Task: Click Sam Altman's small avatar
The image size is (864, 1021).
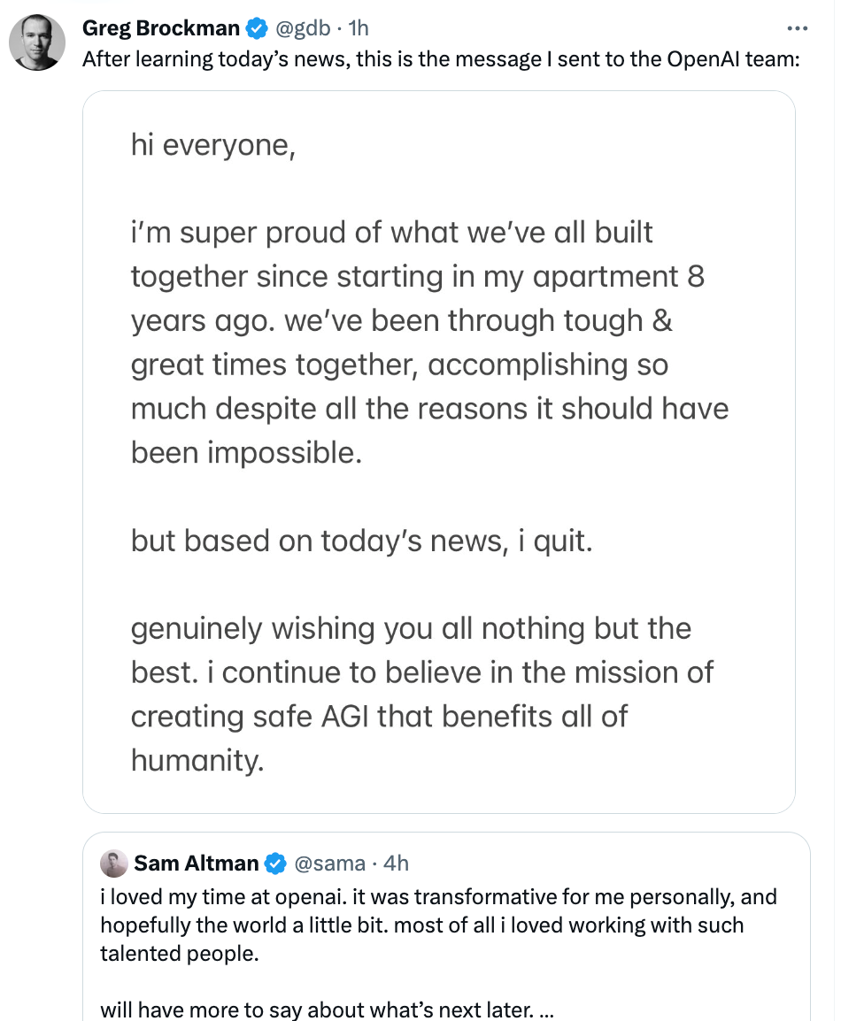Action: point(114,864)
